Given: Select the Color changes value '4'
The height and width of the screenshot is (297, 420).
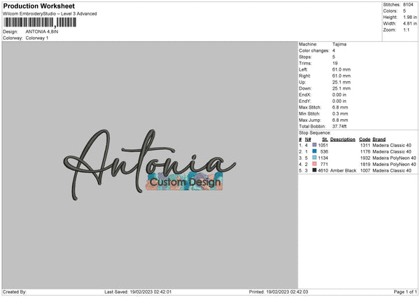Looking at the screenshot, I should click(x=334, y=50).
